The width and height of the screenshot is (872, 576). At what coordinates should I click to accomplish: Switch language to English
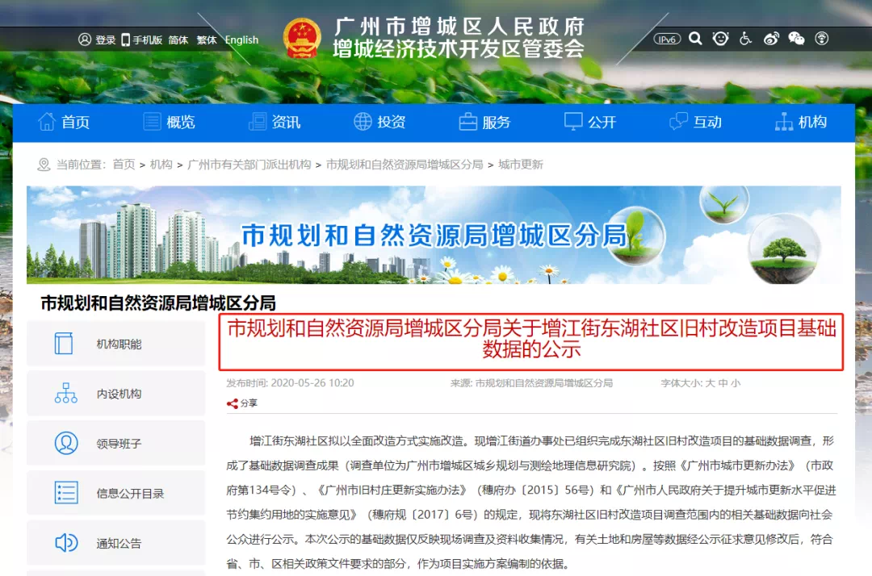tap(241, 40)
